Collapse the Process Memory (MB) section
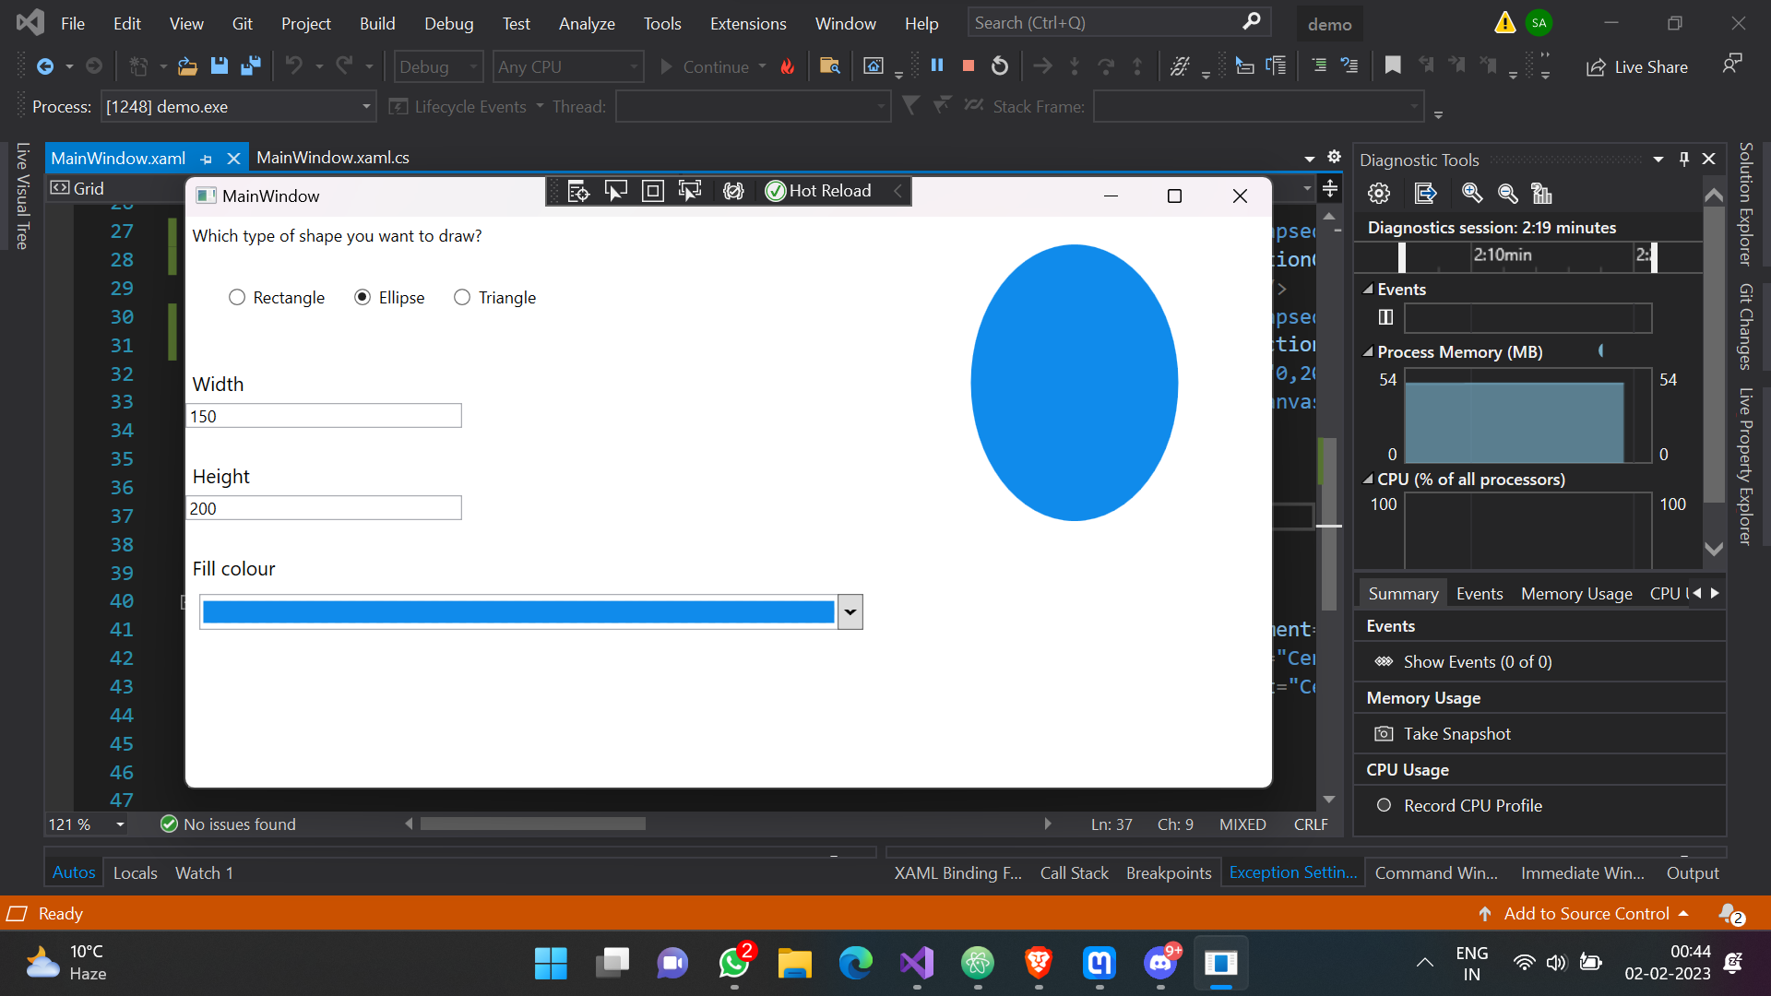 click(1368, 352)
